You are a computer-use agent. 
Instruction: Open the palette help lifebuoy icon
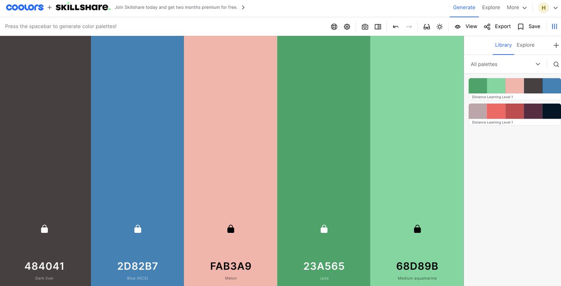(334, 27)
